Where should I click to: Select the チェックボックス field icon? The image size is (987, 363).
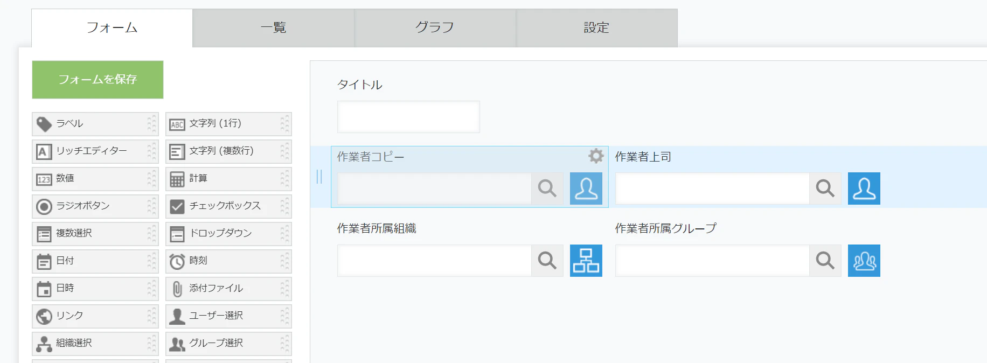[177, 207]
